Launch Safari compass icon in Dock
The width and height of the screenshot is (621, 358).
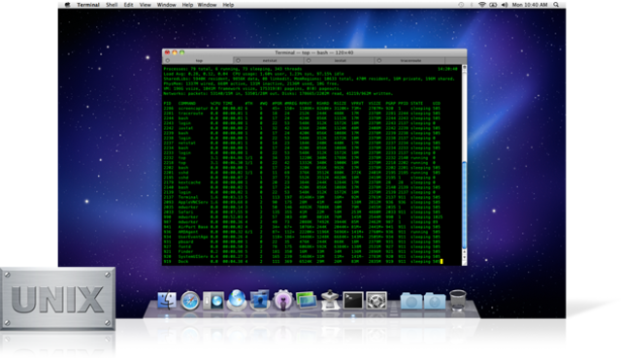tap(190, 301)
